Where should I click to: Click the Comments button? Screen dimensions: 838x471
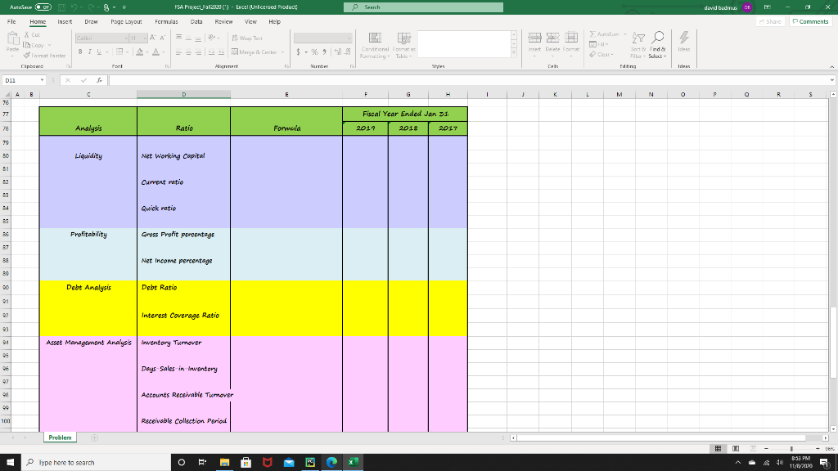(x=810, y=22)
